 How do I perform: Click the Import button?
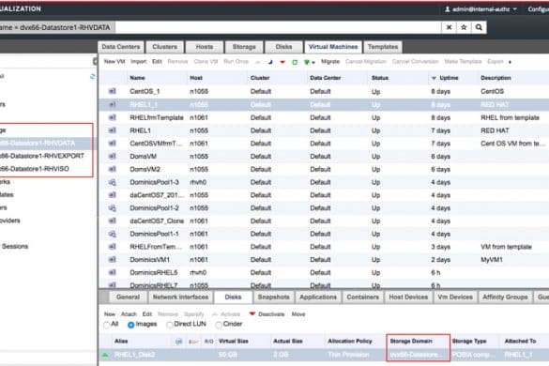tap(138, 62)
